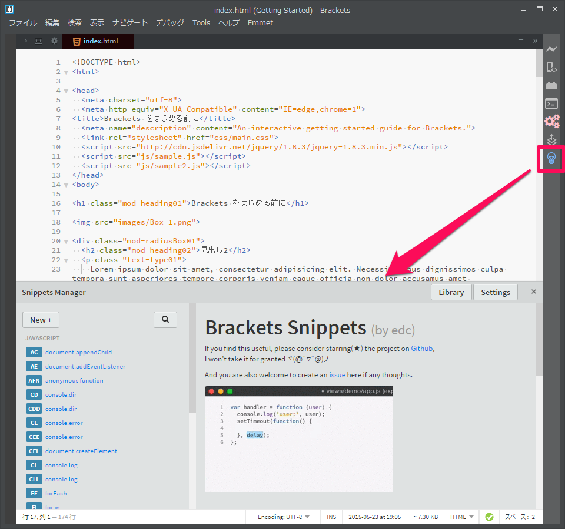Open the 検索 menu
565x529 pixels.
75,23
